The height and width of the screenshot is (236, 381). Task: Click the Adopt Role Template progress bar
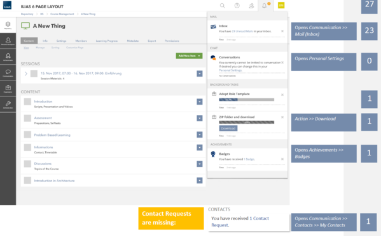(x=247, y=100)
